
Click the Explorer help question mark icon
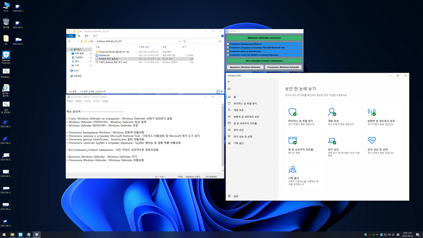[222, 36]
